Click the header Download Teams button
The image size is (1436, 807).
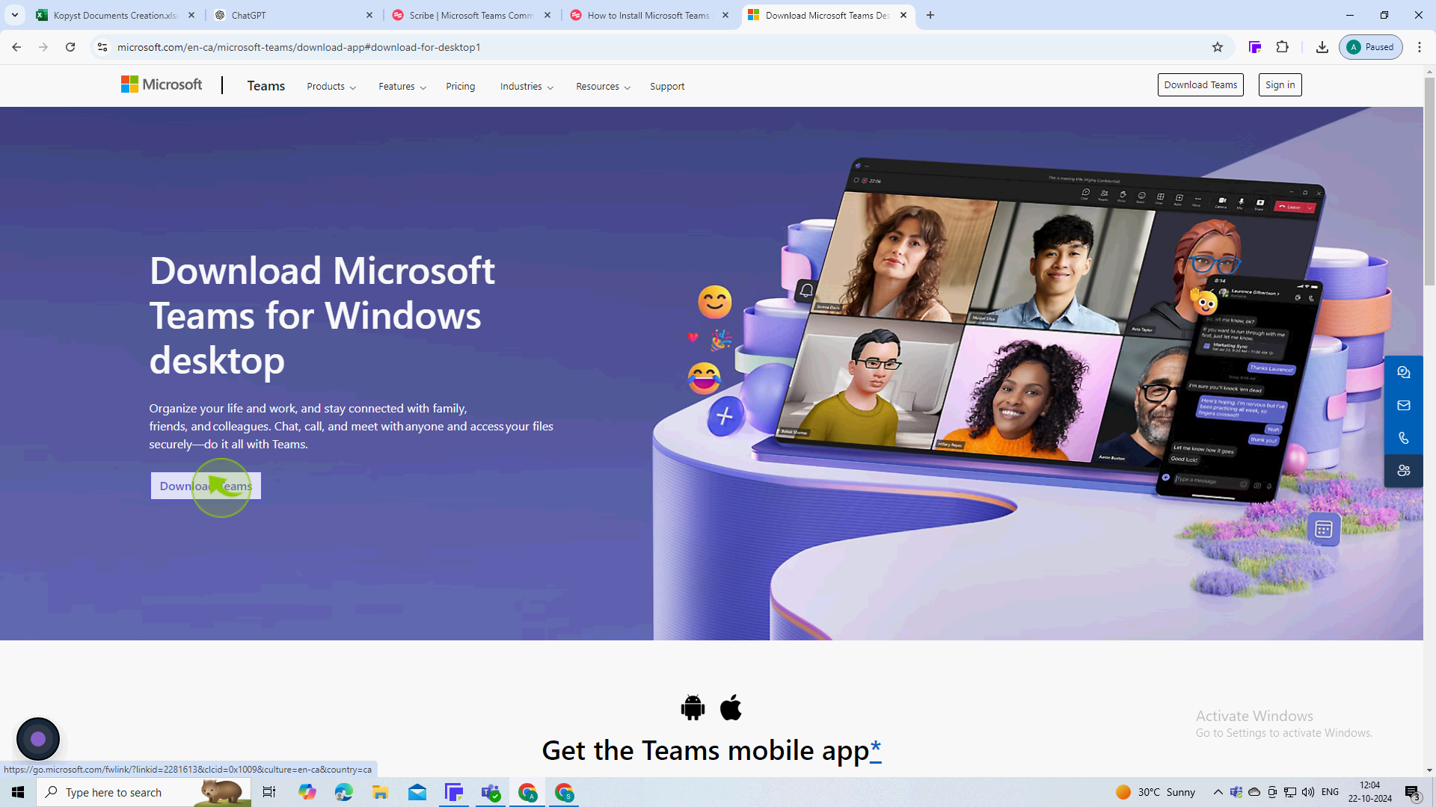coord(1200,85)
